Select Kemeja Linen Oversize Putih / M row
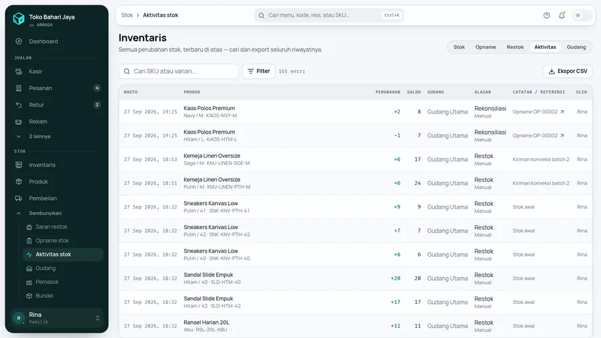This screenshot has width=601, height=338. coord(355,183)
